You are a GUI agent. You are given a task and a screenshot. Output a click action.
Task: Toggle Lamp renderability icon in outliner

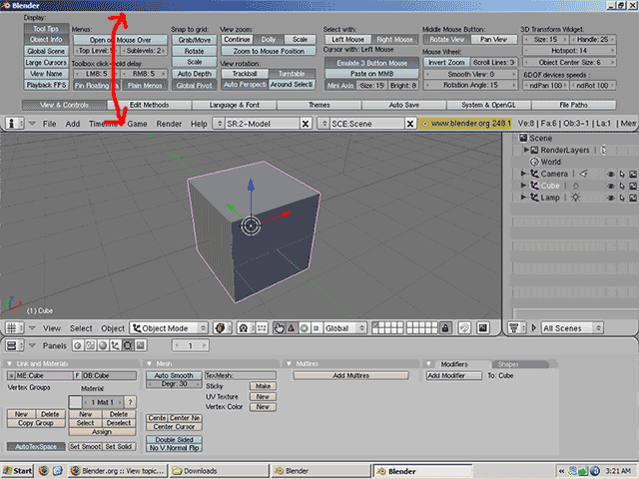pyautogui.click(x=633, y=198)
